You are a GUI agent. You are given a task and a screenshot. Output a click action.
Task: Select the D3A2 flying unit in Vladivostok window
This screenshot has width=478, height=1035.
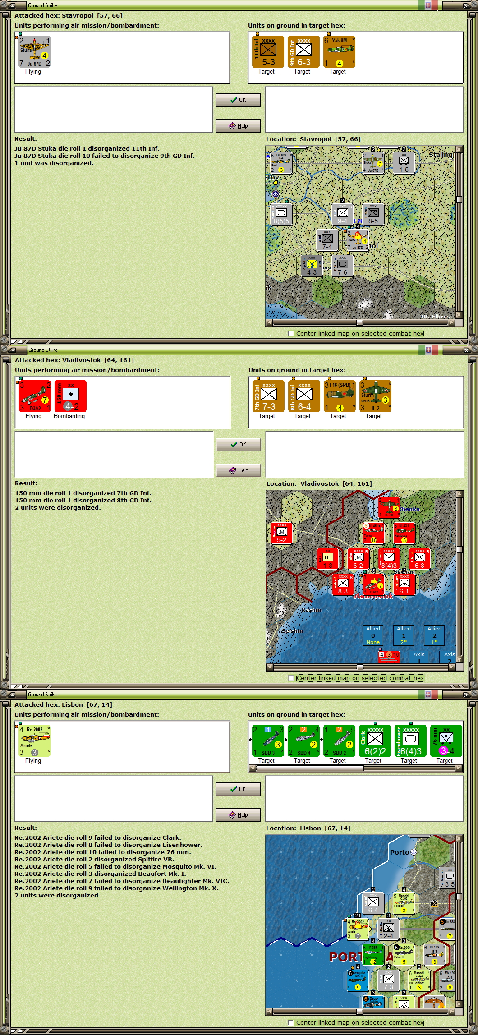click(35, 396)
